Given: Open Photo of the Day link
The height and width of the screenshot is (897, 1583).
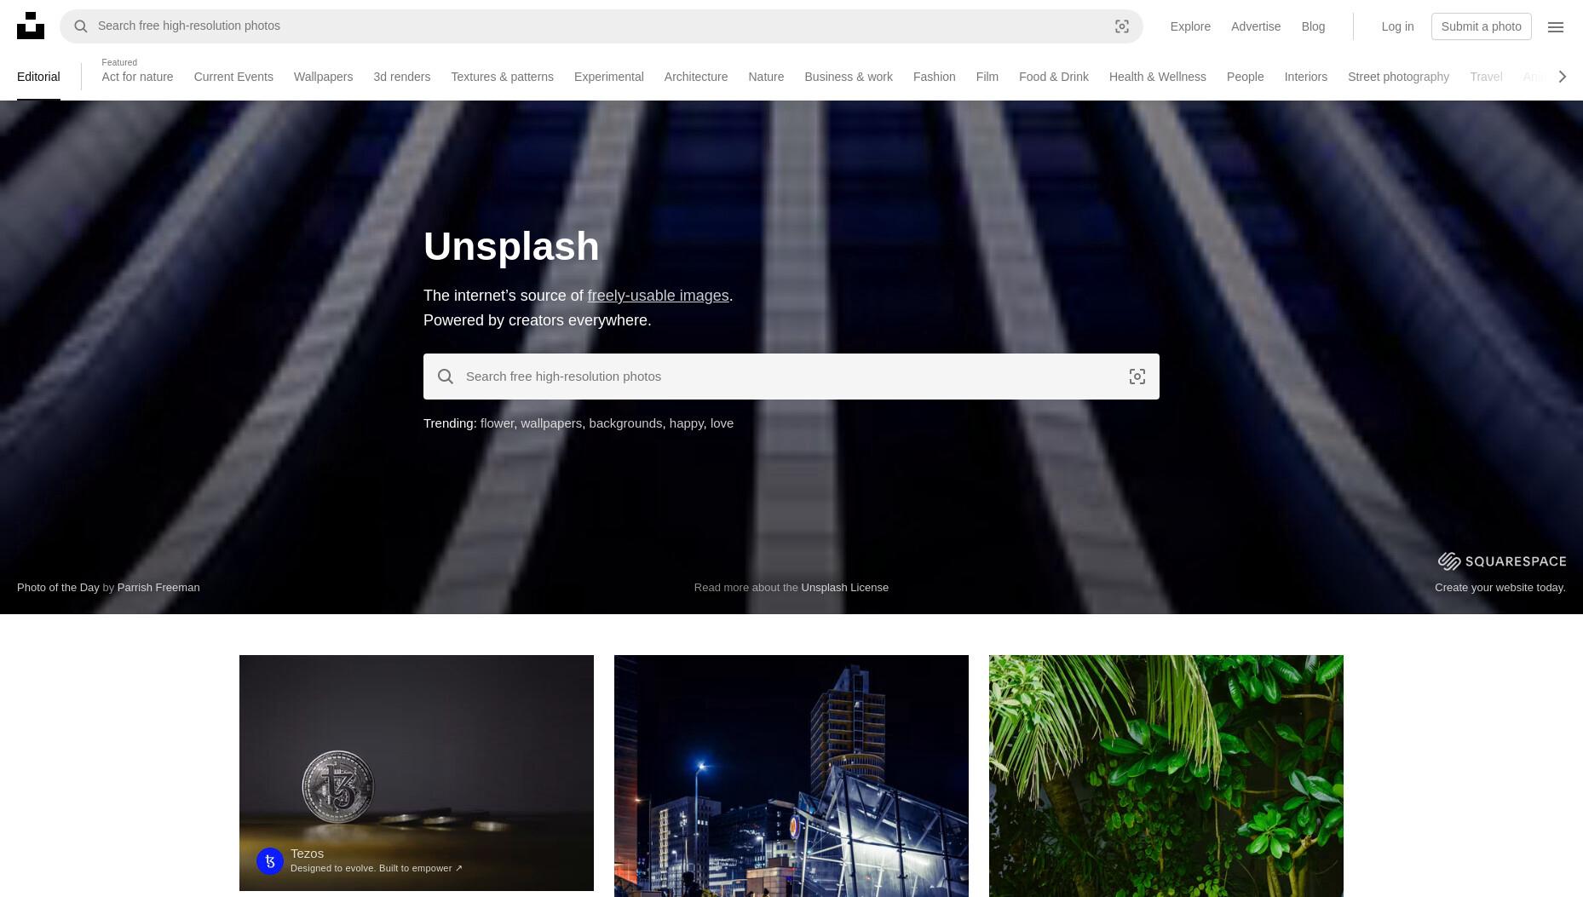Looking at the screenshot, I should click(x=58, y=587).
